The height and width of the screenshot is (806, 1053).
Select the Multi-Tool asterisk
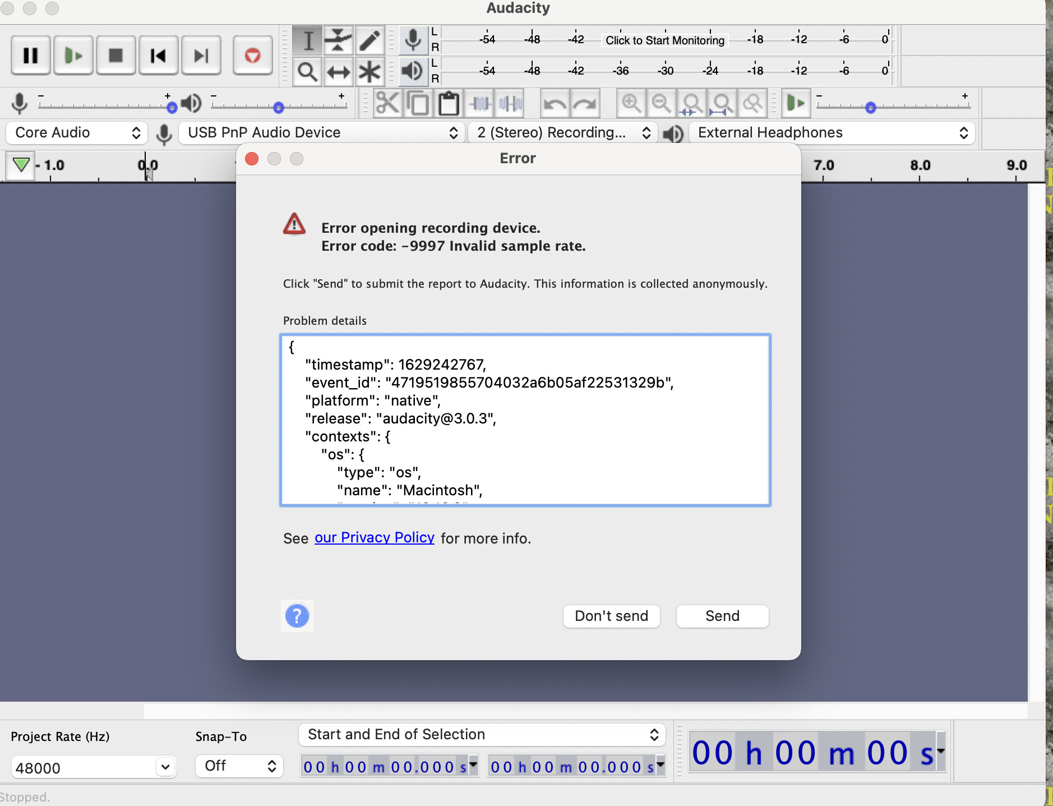click(x=370, y=72)
